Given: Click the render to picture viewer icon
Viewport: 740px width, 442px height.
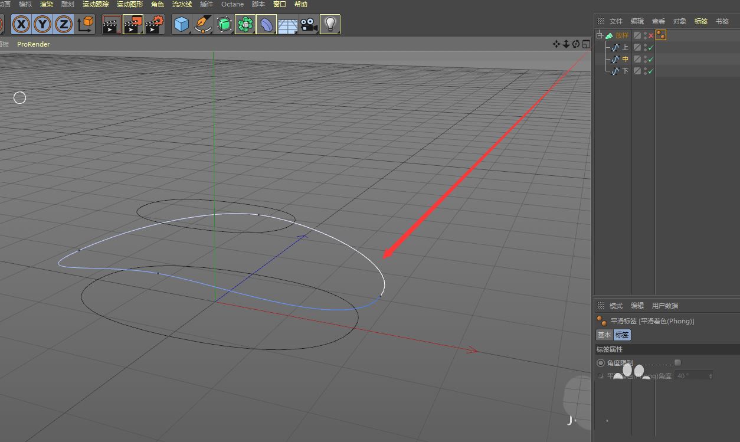Looking at the screenshot, I should [133, 24].
